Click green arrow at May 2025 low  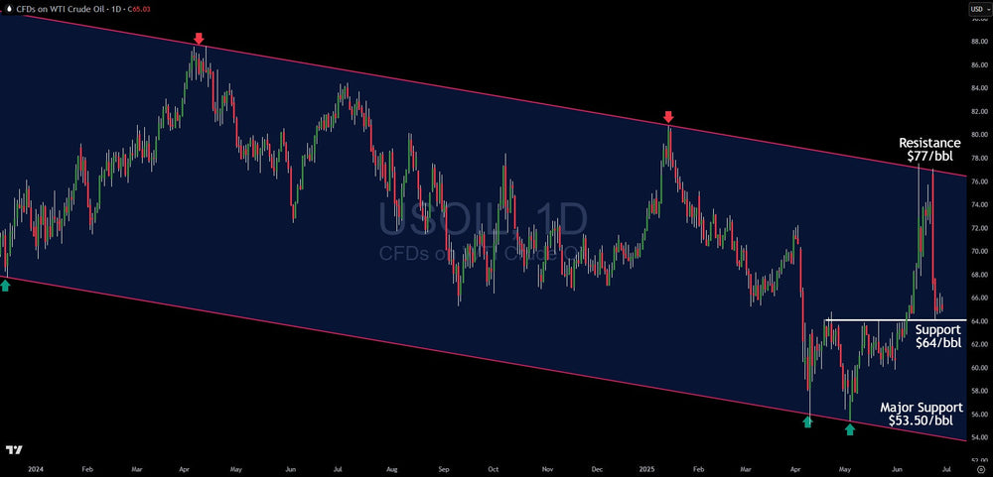click(x=850, y=429)
